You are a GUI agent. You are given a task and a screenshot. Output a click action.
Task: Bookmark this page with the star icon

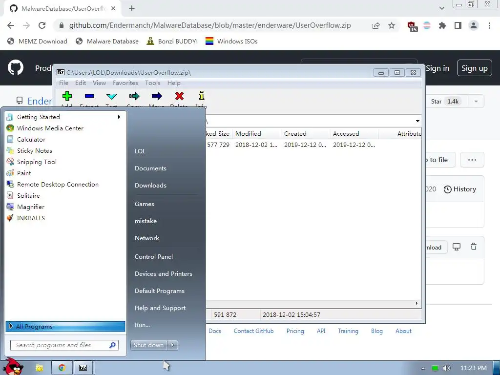coord(392,25)
